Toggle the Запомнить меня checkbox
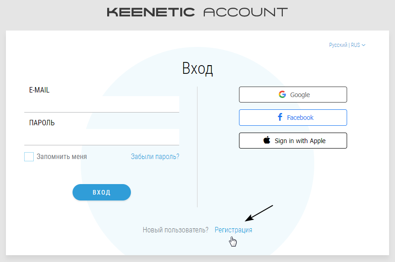This screenshot has height=262, width=395. coord(29,157)
